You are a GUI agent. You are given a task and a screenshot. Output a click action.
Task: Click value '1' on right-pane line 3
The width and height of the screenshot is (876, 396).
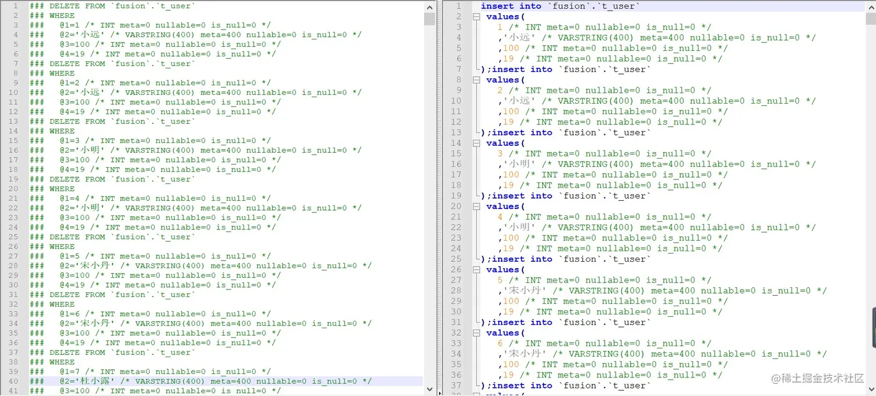pos(500,27)
